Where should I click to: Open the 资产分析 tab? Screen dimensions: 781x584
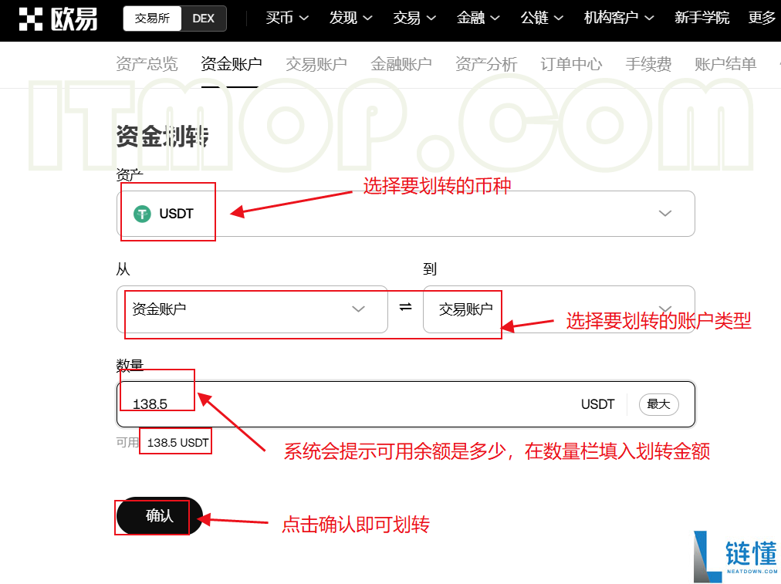(x=486, y=64)
